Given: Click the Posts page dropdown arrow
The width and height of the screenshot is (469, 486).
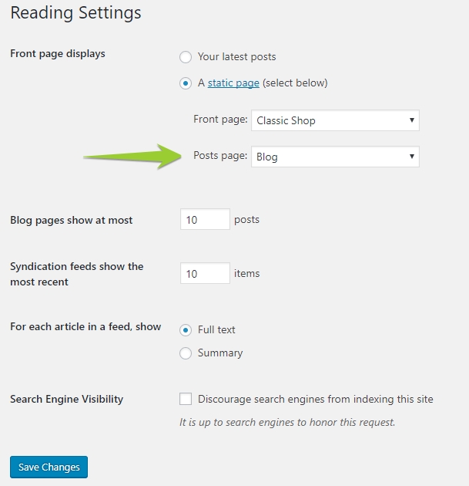Looking at the screenshot, I should click(412, 157).
